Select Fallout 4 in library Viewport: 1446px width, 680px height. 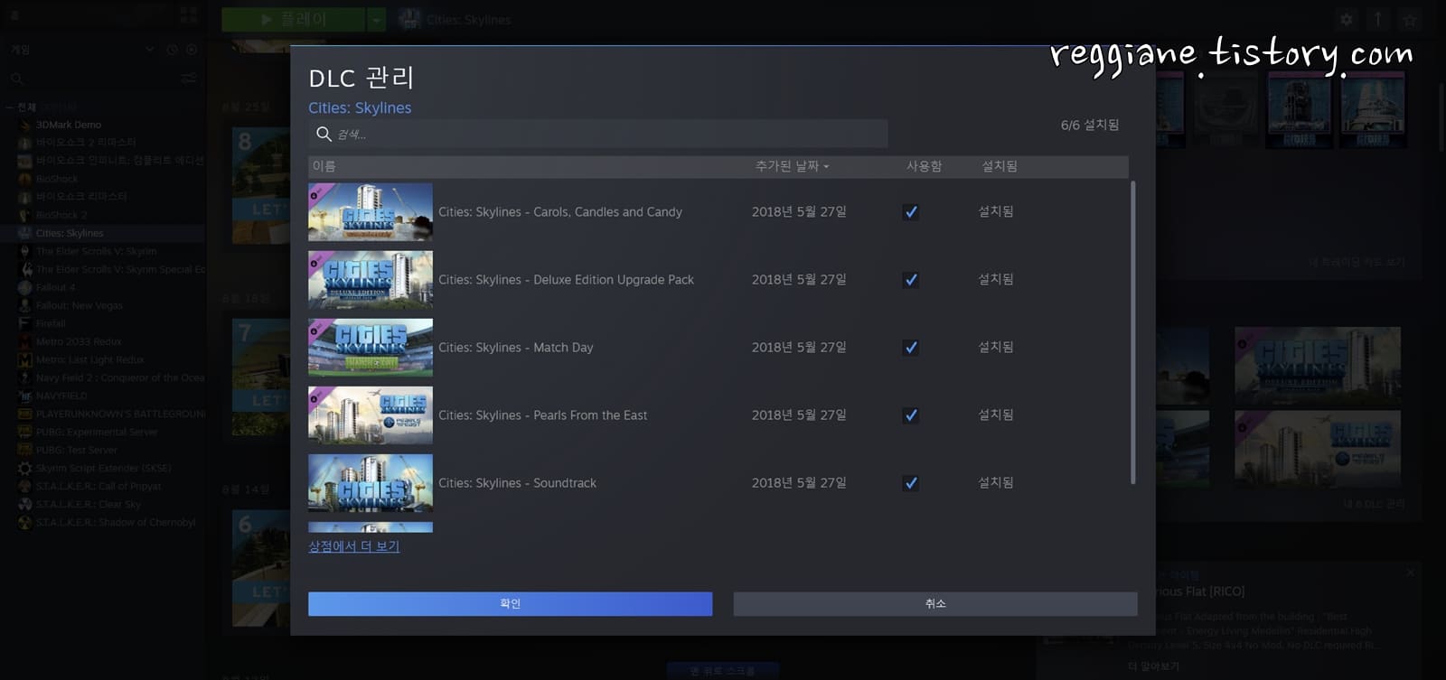(x=55, y=287)
